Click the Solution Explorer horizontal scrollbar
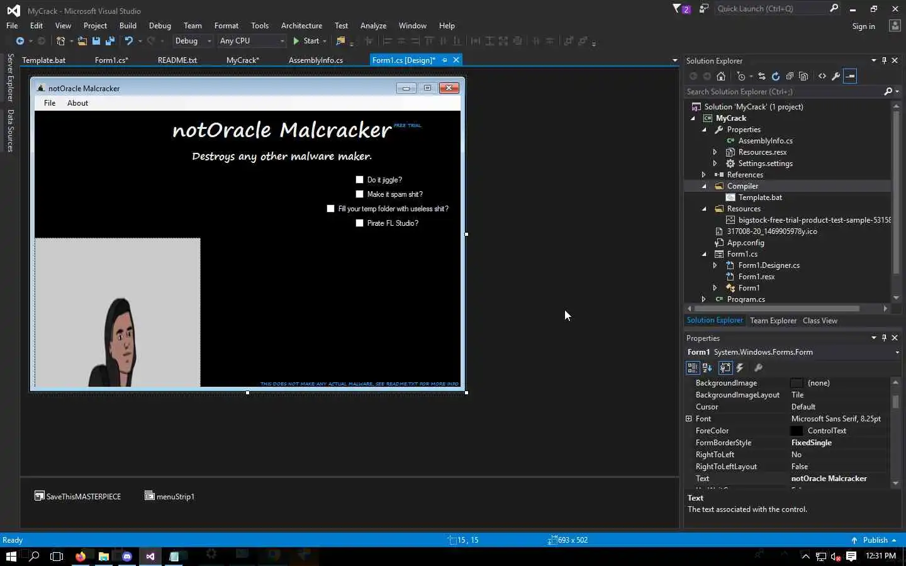The height and width of the screenshot is (566, 906). pyautogui.click(x=777, y=309)
